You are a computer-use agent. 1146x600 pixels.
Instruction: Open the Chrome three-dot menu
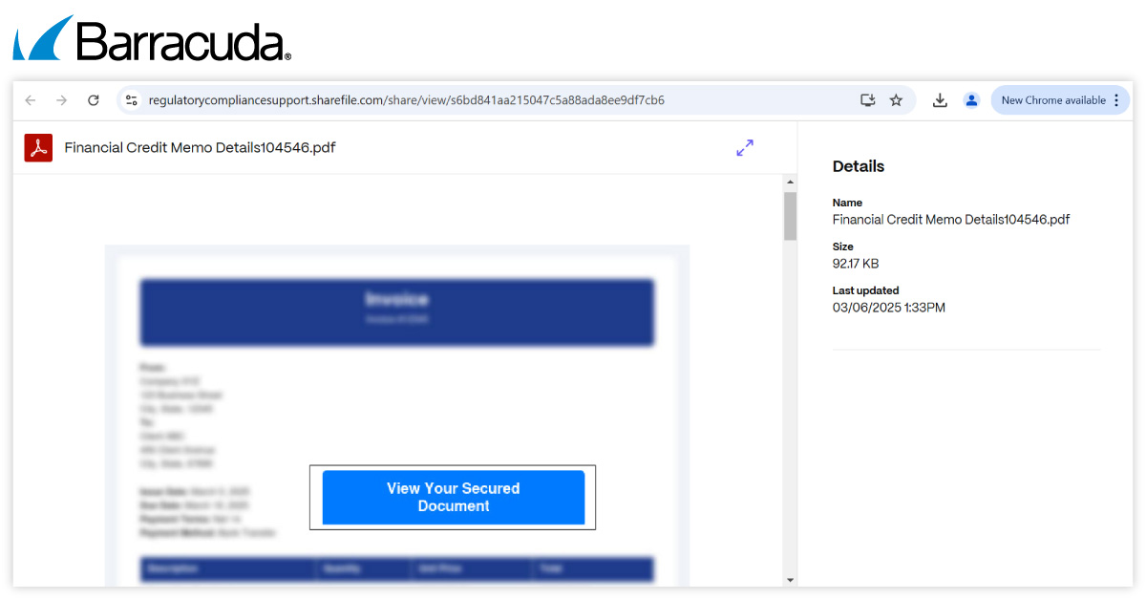click(1116, 100)
